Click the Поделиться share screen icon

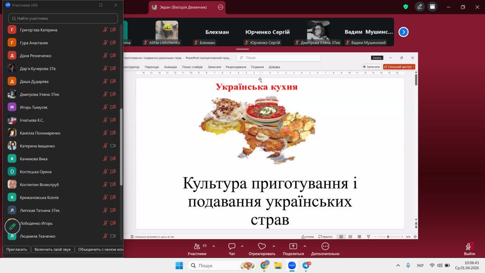pos(293,246)
